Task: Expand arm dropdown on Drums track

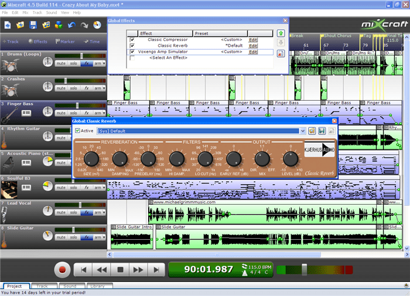Action: (x=104, y=64)
